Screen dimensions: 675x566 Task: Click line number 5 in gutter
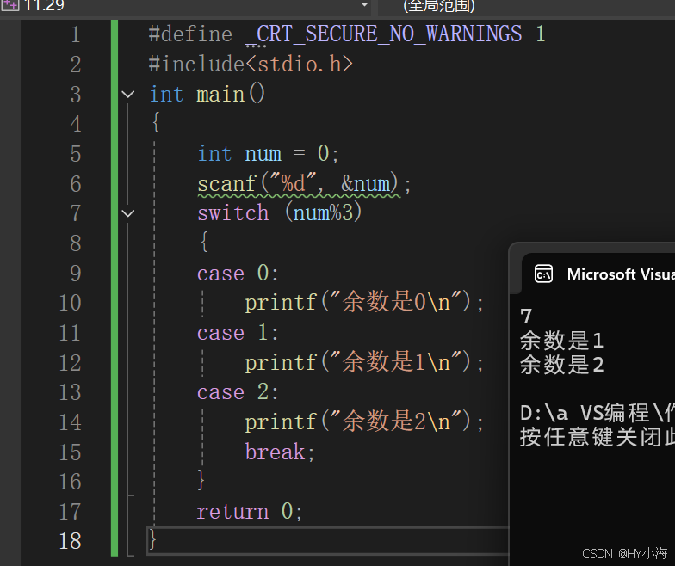[76, 154]
